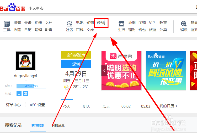The height and width of the screenshot is (136, 197).
Task: Open 经验 link
Action: pos(101,23)
